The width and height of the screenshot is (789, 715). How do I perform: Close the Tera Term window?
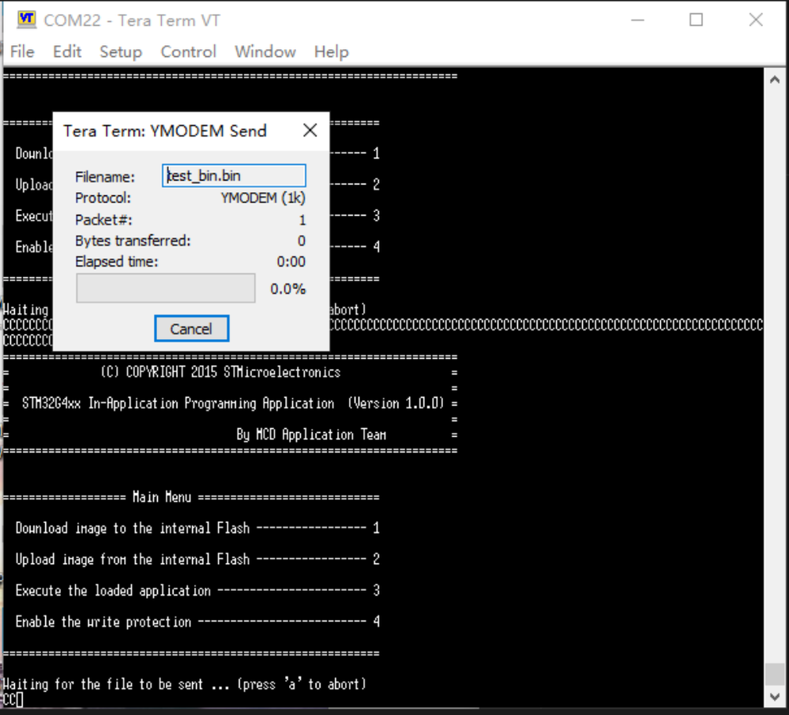756,20
